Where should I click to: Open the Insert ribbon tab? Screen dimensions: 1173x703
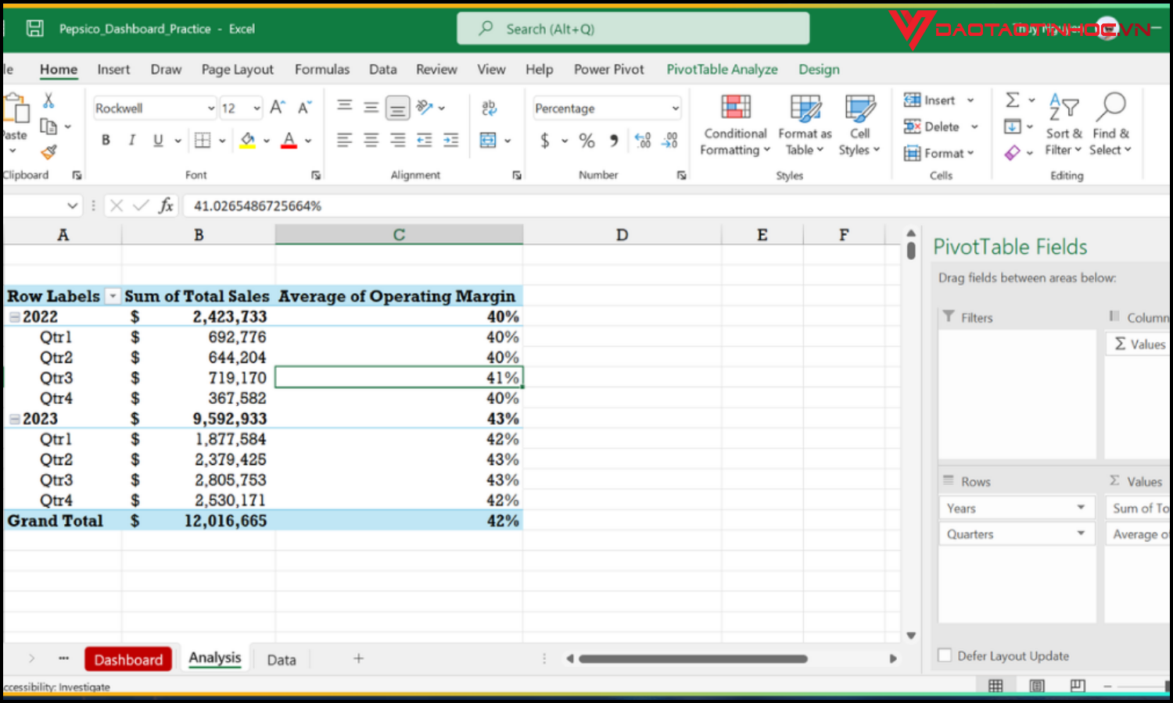(113, 70)
